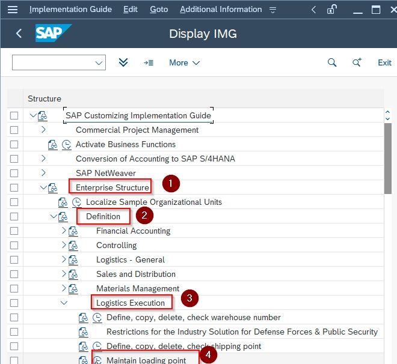Open documentation icon for warehouse number row
The width and height of the screenshot is (397, 364).
point(83,318)
